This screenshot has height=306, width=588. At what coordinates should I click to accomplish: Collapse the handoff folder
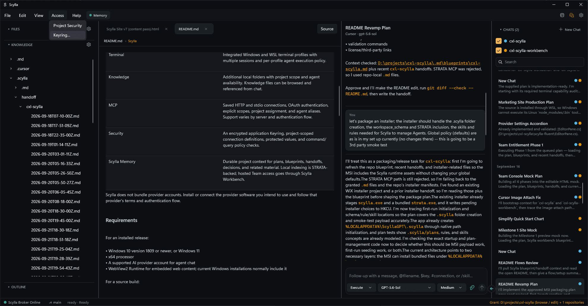[x=16, y=97]
